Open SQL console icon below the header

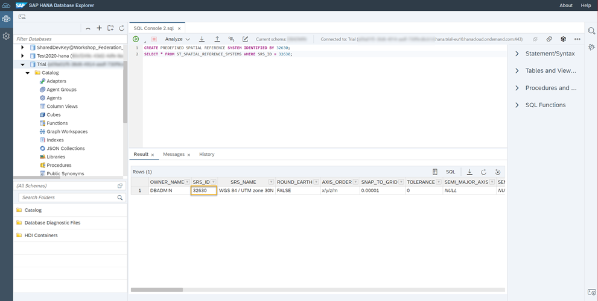coord(22,17)
